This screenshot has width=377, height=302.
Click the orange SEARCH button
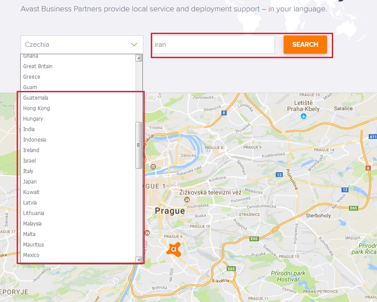[x=305, y=45]
